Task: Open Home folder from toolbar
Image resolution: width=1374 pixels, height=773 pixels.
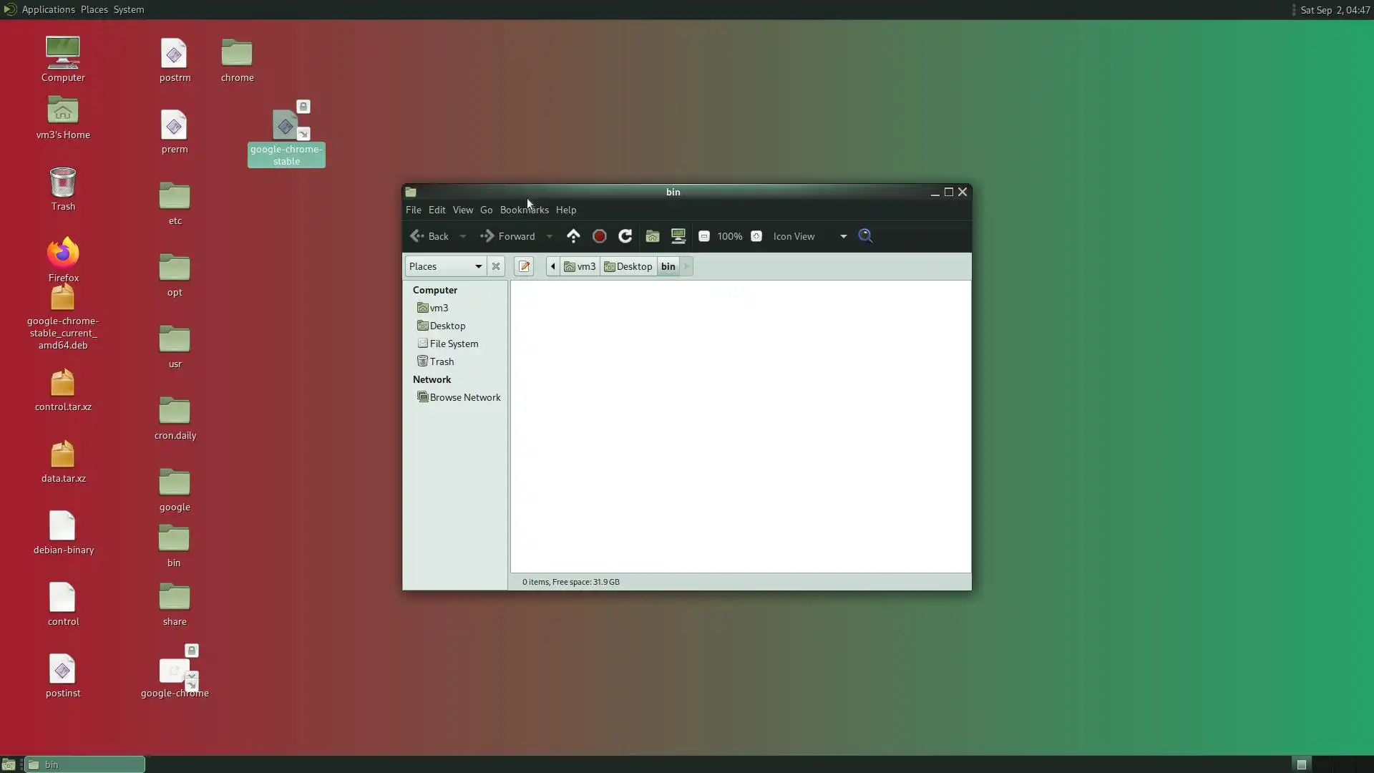Action: pyautogui.click(x=652, y=236)
